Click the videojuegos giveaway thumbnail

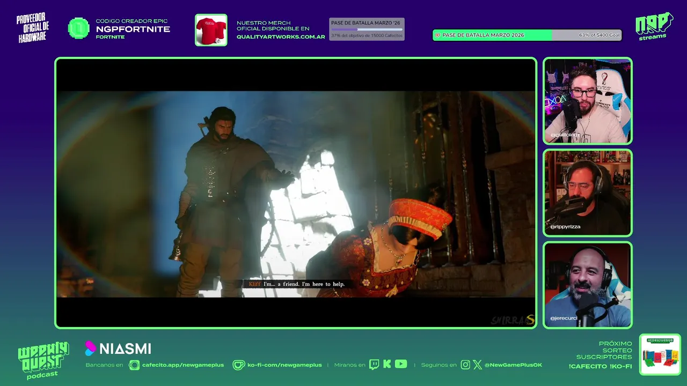pos(660,355)
